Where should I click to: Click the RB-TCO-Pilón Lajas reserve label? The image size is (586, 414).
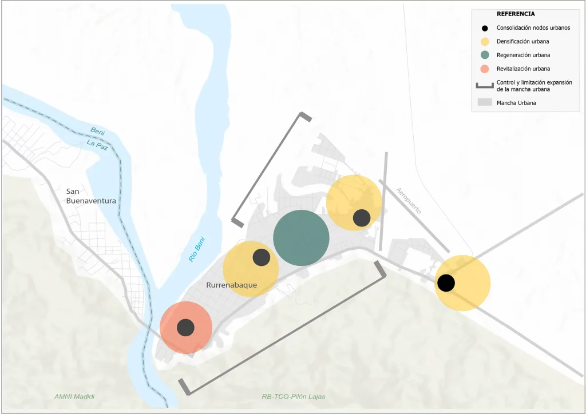click(293, 396)
